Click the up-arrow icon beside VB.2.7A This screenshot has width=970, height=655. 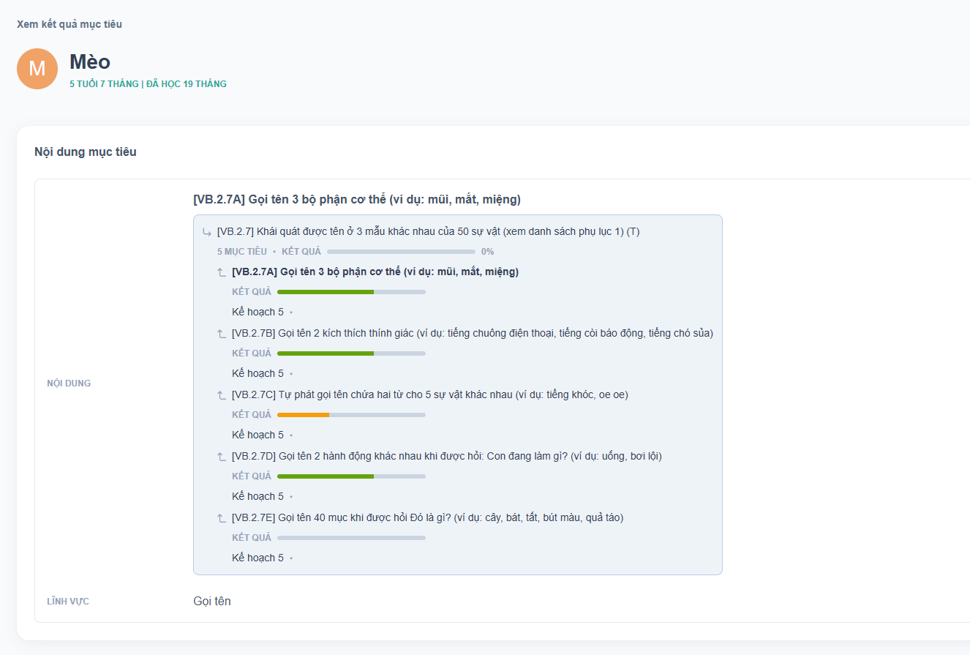[222, 272]
